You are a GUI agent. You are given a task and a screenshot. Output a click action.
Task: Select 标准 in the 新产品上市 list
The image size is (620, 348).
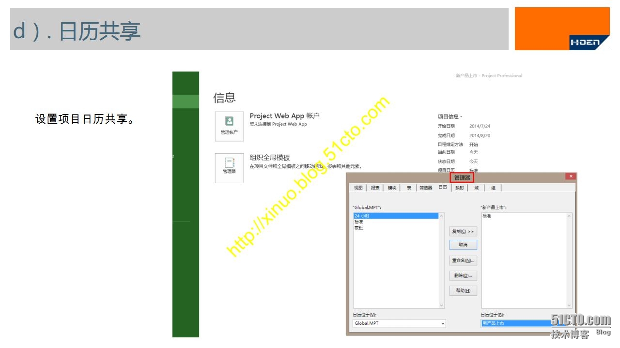(x=524, y=216)
